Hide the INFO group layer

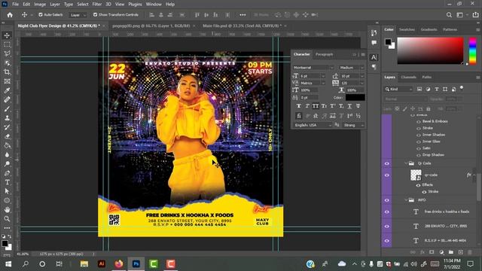point(386,200)
